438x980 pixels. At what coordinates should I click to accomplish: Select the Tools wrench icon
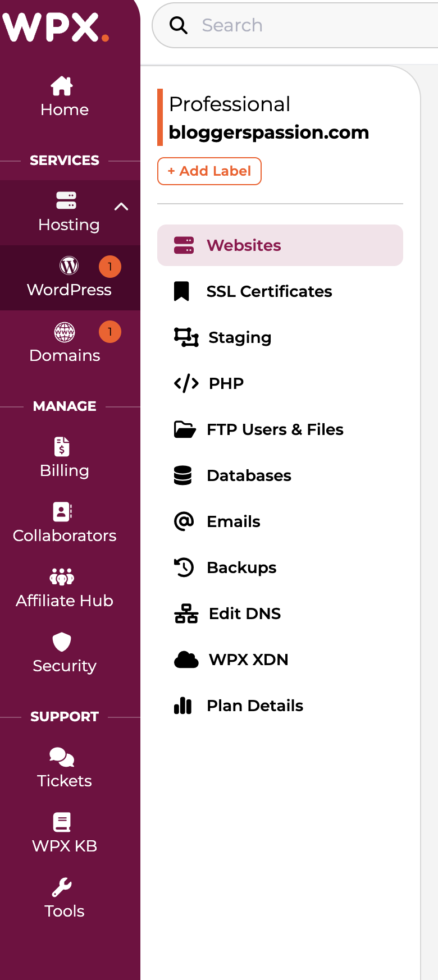click(x=62, y=887)
